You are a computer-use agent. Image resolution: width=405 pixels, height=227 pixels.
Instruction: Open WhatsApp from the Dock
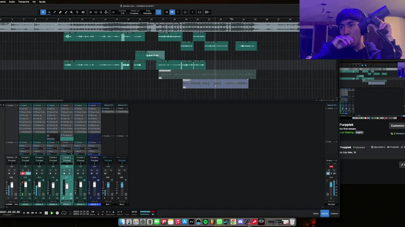tap(220, 222)
